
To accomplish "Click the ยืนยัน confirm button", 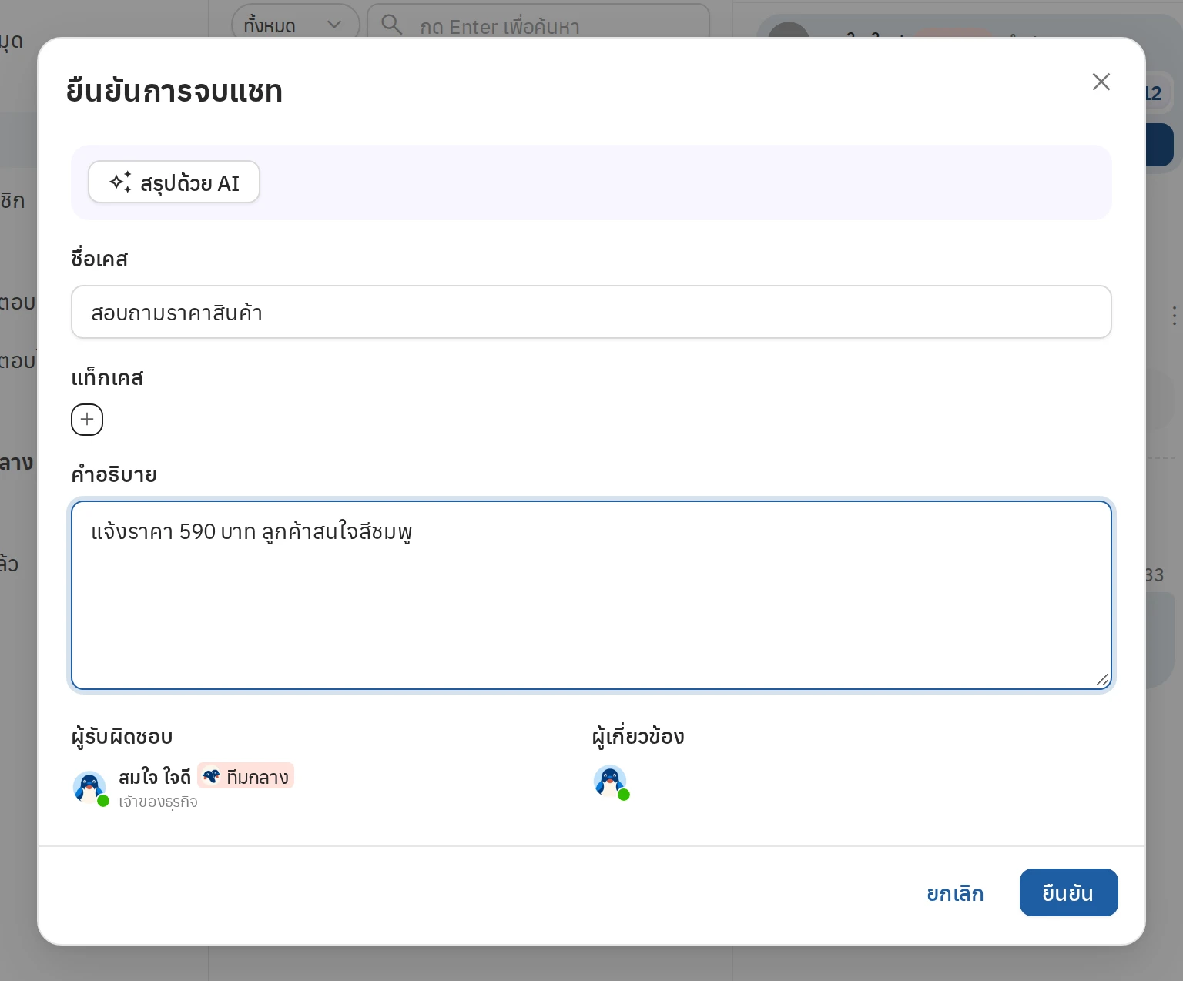I will (1068, 893).
